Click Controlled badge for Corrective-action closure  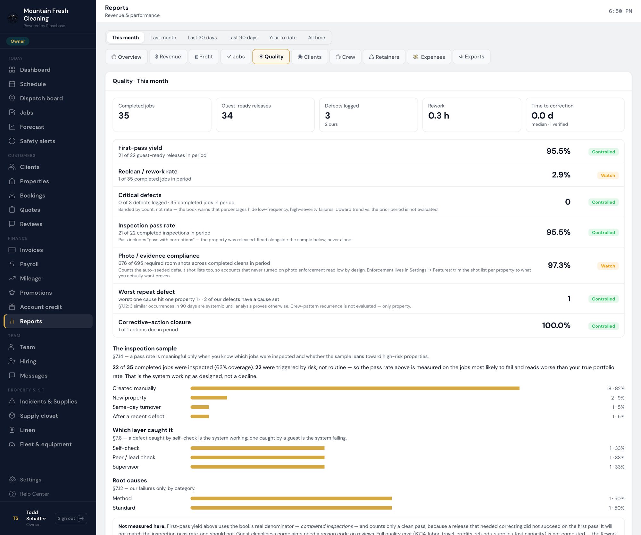click(x=604, y=326)
